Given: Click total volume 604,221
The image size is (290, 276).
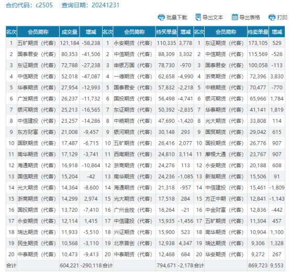Looking at the screenshot, I should [69, 266].
